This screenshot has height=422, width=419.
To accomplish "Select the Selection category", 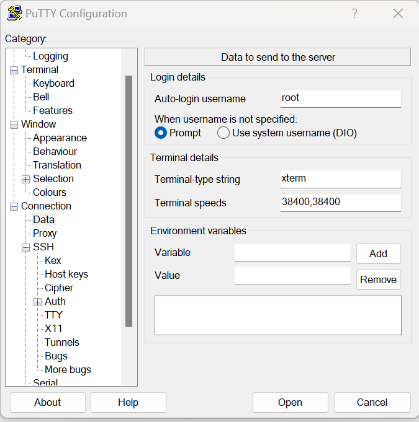I will pyautogui.click(x=53, y=178).
